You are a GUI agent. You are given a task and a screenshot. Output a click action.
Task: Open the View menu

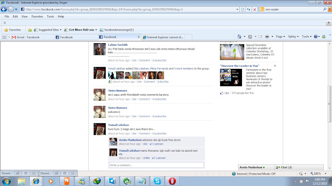[x=24, y=17]
